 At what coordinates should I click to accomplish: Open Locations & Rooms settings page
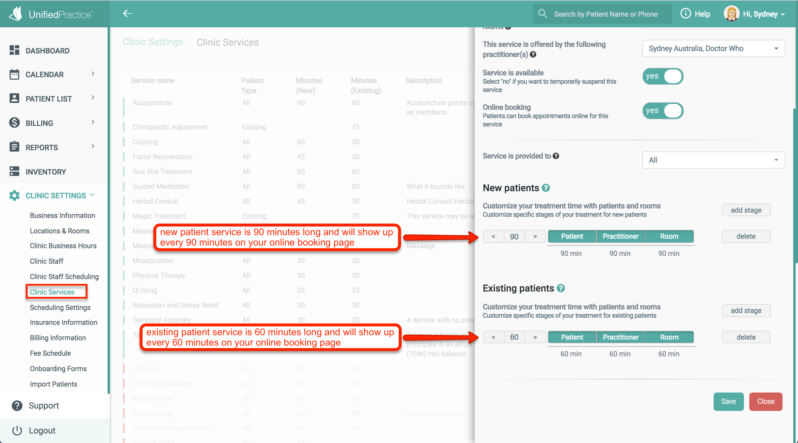[59, 231]
